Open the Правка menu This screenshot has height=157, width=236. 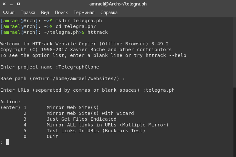tap(28, 13)
